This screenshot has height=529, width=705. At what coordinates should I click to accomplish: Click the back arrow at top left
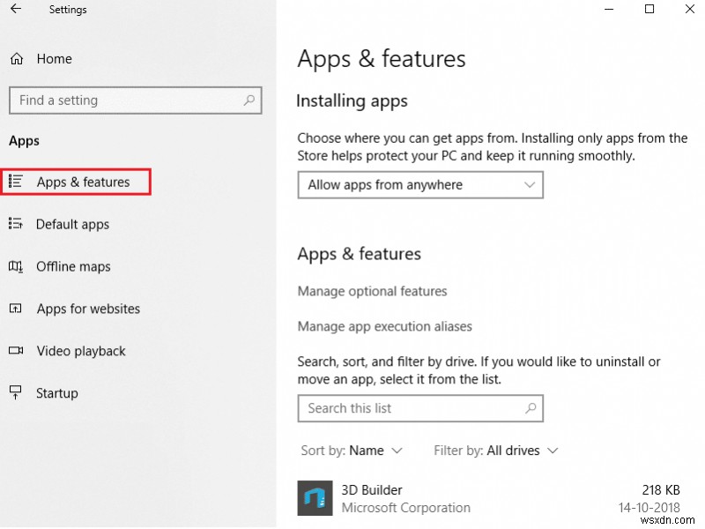pos(18,10)
